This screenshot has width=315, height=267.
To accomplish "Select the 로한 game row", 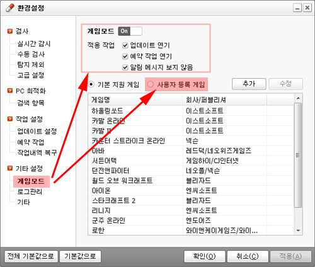I will pos(191,230).
